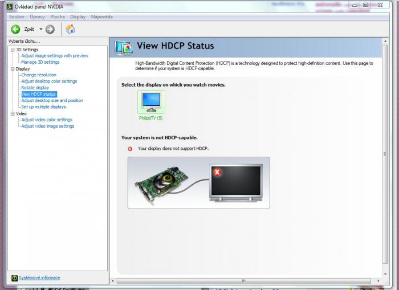The image size is (399, 290).
Task: Click the Forward arrow icon in toolbar
Action: coord(50,29)
